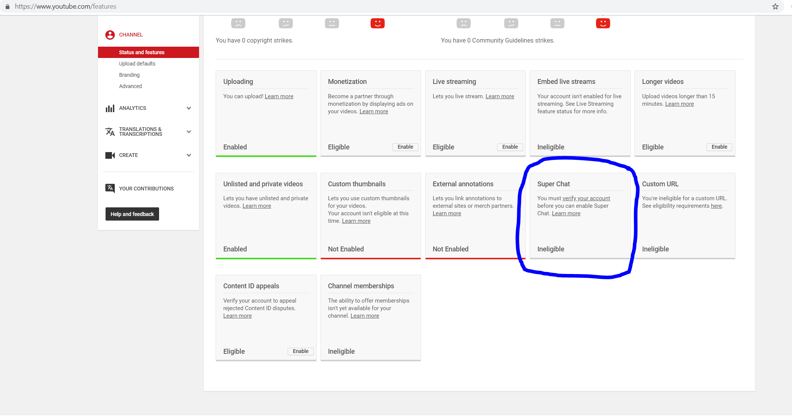Image resolution: width=792 pixels, height=417 pixels.
Task: Open Learn more link under Custom thumbnails
Action: click(356, 221)
